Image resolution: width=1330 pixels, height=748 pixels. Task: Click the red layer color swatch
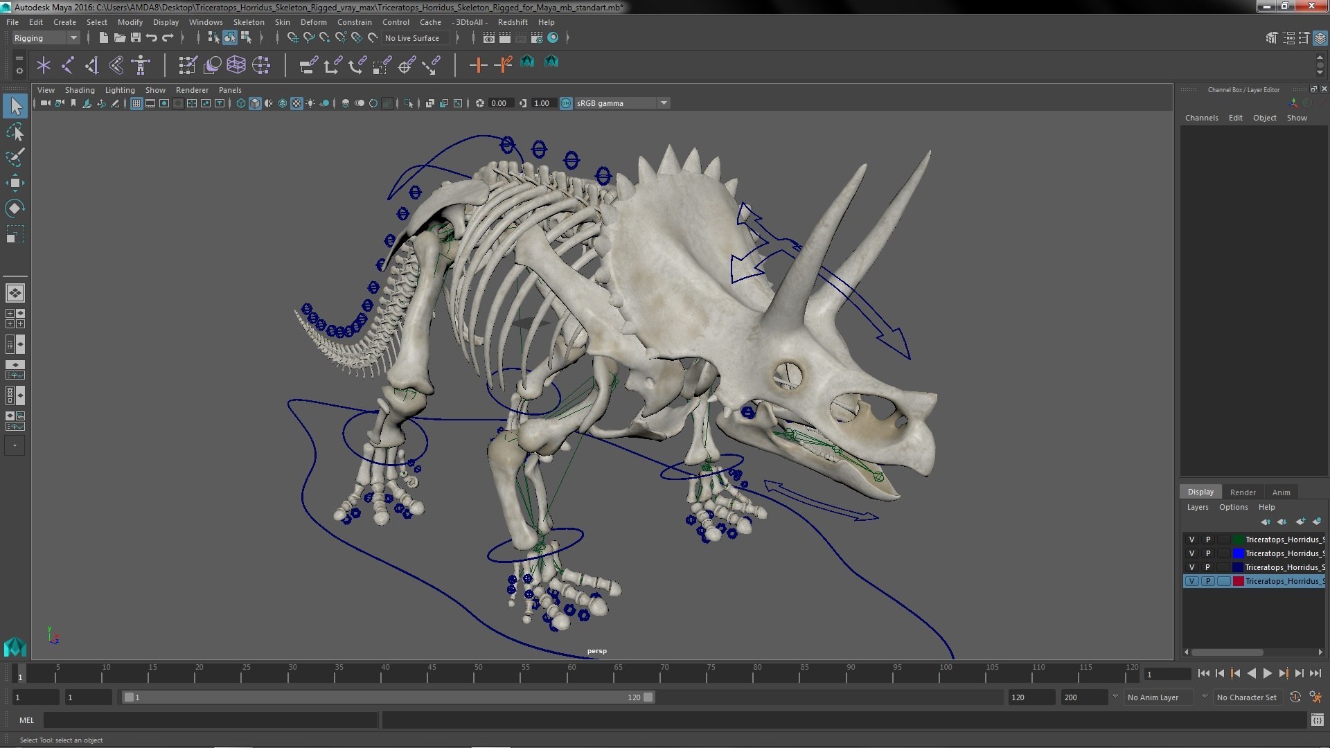click(1238, 581)
